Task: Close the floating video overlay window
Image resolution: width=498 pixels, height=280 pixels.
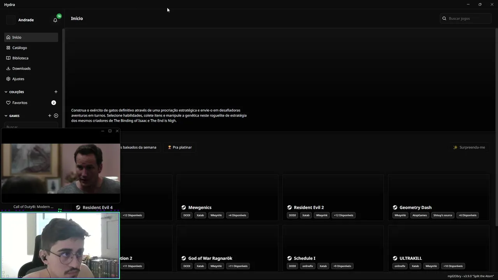Action: tap(117, 131)
